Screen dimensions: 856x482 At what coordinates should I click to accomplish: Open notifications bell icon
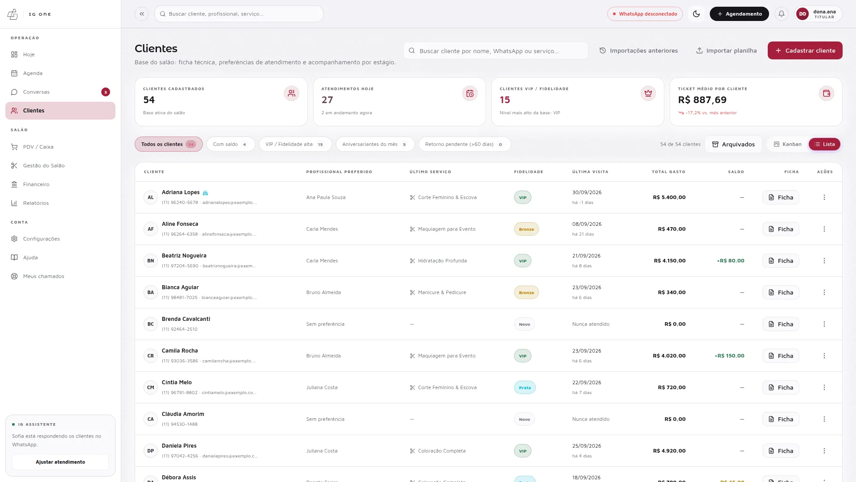[782, 14]
